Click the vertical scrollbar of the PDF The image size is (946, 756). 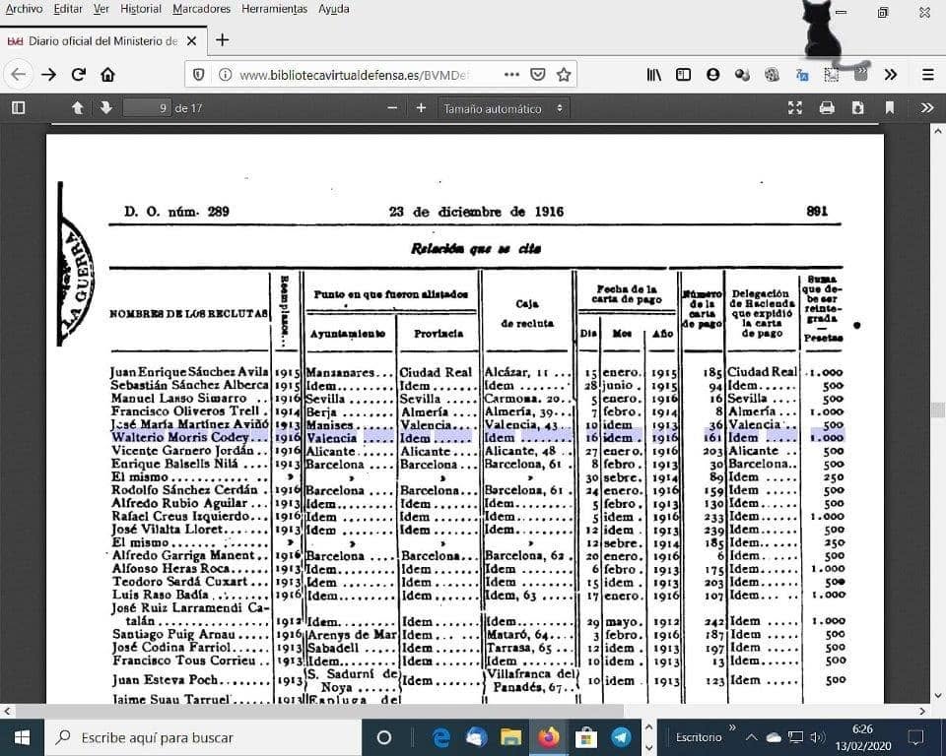(938, 409)
